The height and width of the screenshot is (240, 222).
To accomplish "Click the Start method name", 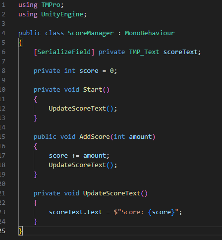I will pos(93,90).
